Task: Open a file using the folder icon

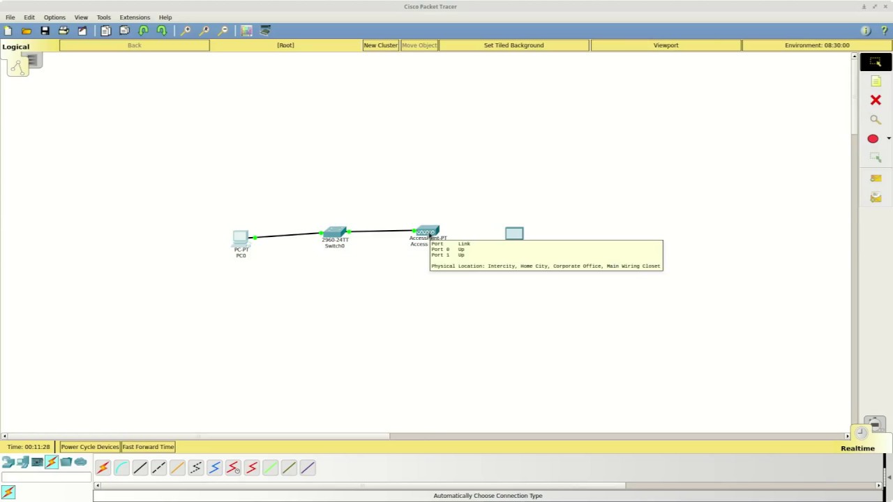Action: (27, 31)
